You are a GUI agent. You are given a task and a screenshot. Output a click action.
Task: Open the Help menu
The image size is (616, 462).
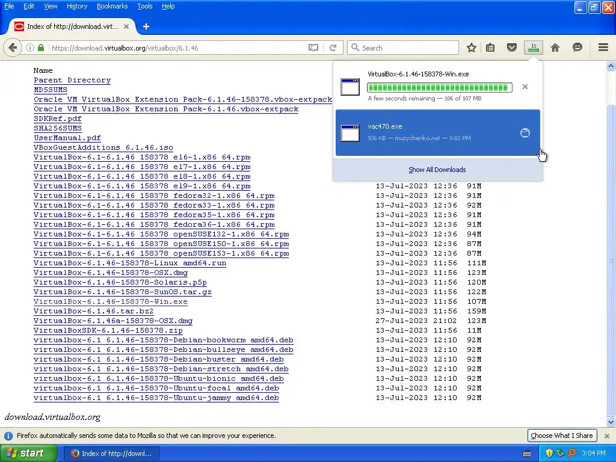pos(168,6)
